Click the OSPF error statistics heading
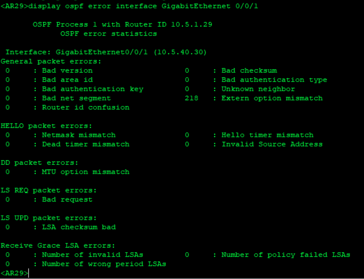The image size is (364, 279). pyautogui.click(x=109, y=34)
